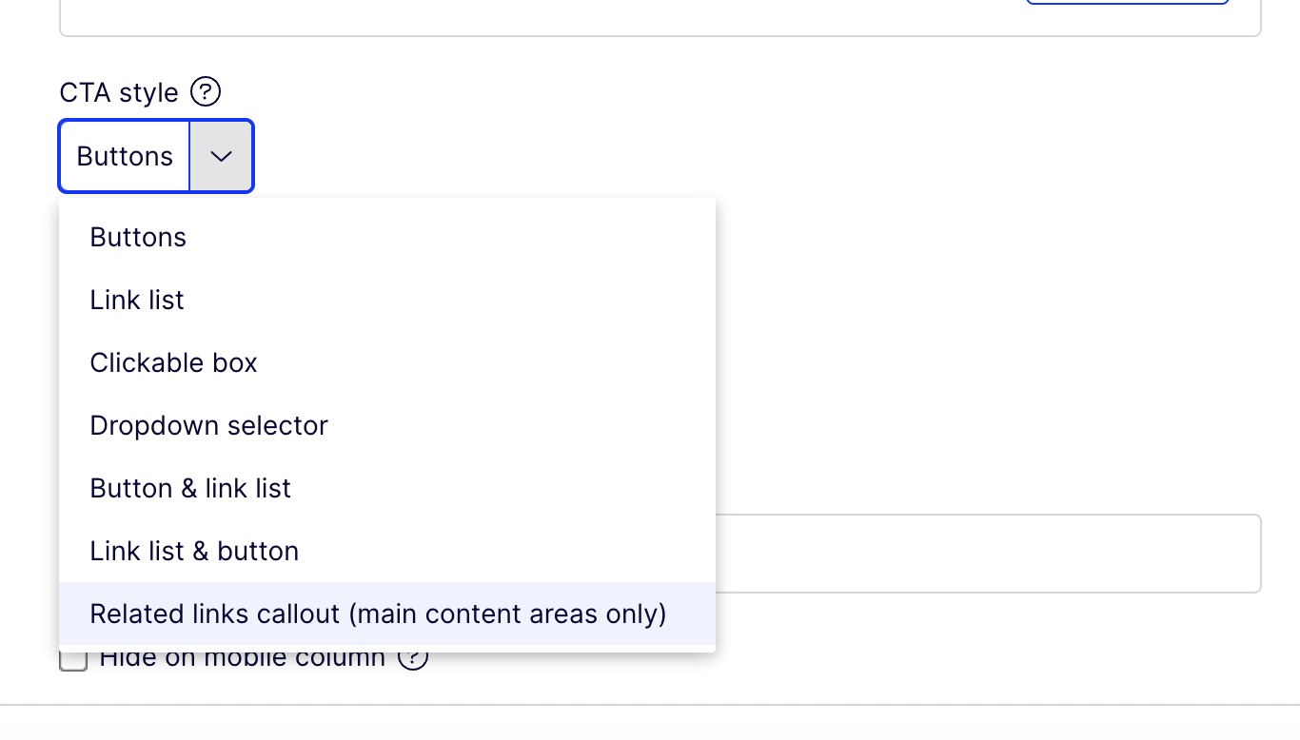Enable the 'Hide on mobile column' checkbox

tap(73, 659)
